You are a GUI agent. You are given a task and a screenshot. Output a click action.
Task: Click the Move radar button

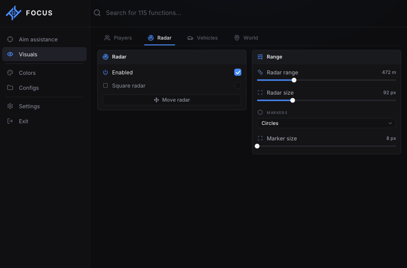(x=172, y=100)
